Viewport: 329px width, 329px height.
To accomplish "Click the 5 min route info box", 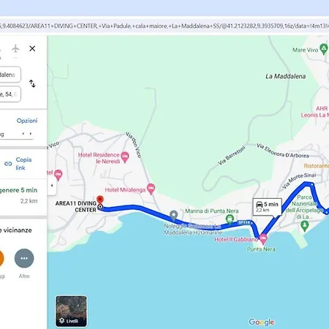I will click(x=268, y=207).
